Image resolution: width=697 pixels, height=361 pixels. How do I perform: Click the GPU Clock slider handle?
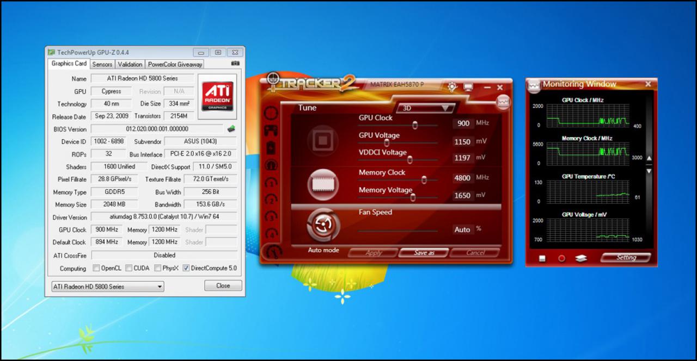coord(415,125)
